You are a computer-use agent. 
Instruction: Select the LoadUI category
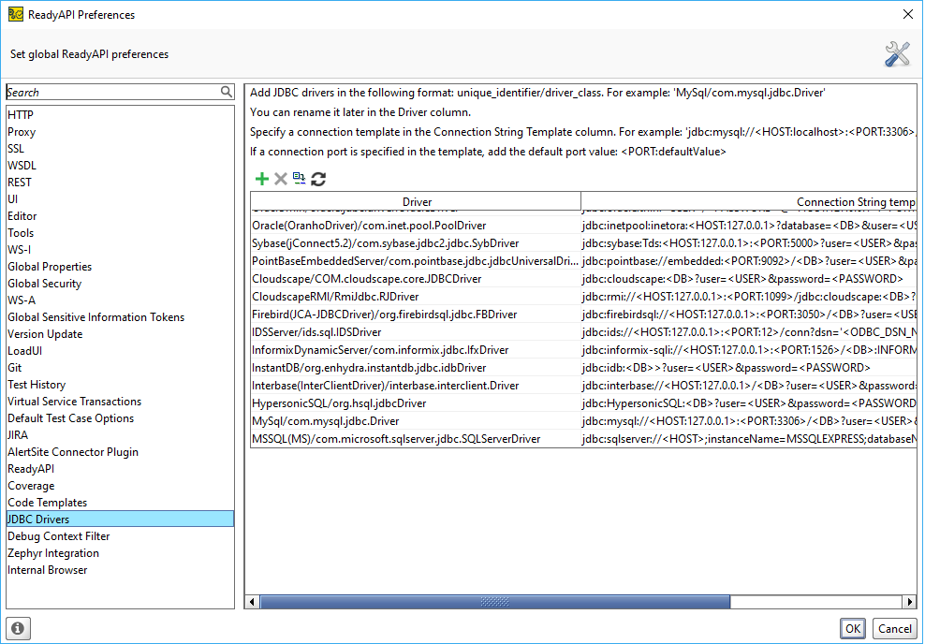coord(121,351)
